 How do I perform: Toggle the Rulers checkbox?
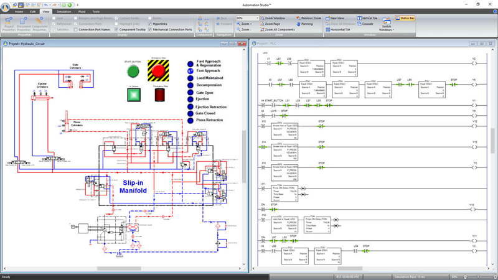click(150, 19)
